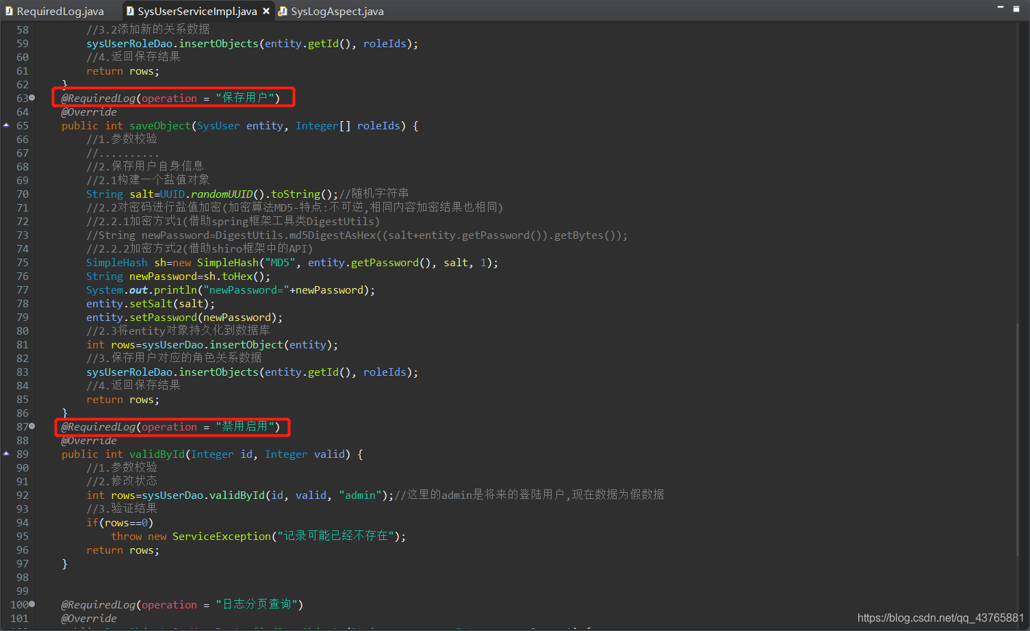Click the @RequiredLog annotation on line 63
The image size is (1030, 631).
[99, 99]
